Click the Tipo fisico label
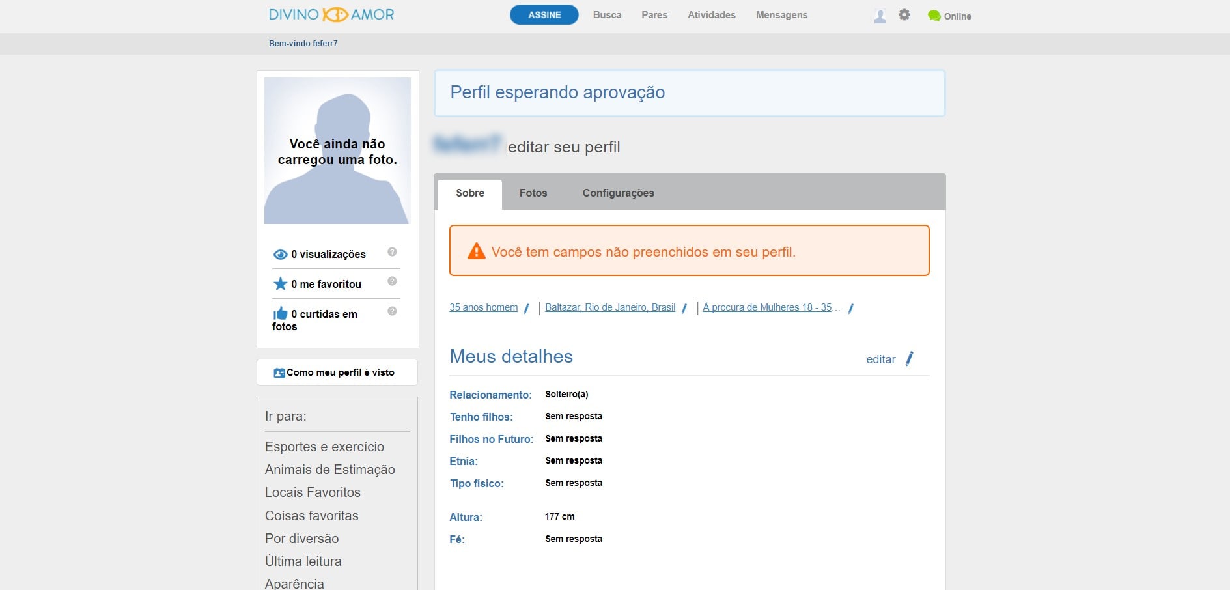This screenshot has width=1230, height=590. tap(477, 483)
